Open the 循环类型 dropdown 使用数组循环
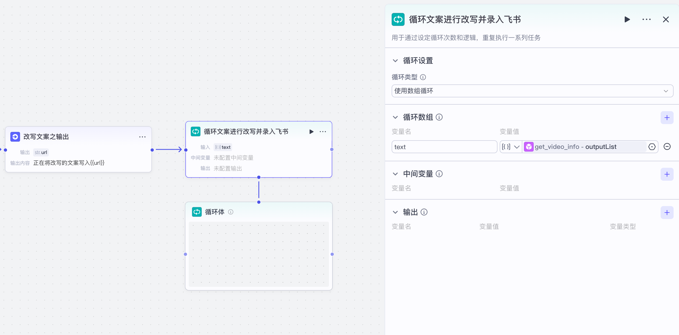This screenshot has width=679, height=335. click(532, 91)
